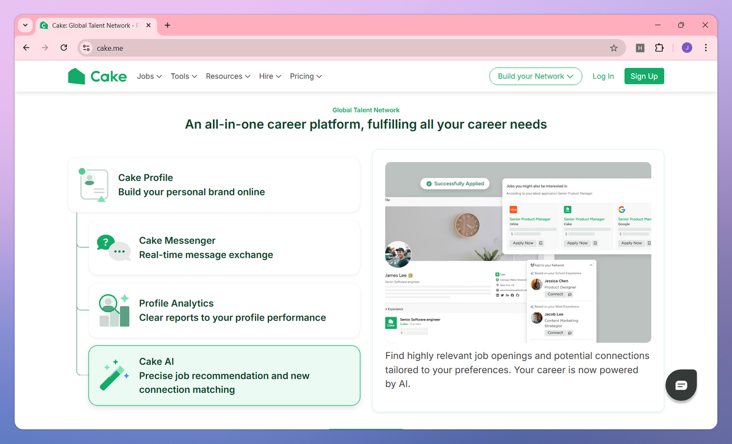Viewport: 732px width, 444px height.
Task: Close the Cake browser tab
Action: pyautogui.click(x=148, y=26)
